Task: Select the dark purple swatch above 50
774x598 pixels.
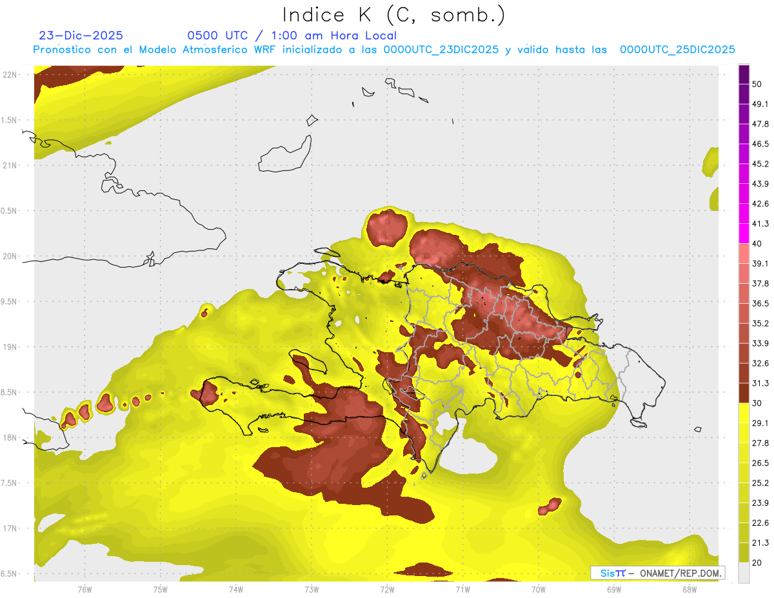Action: click(x=744, y=75)
